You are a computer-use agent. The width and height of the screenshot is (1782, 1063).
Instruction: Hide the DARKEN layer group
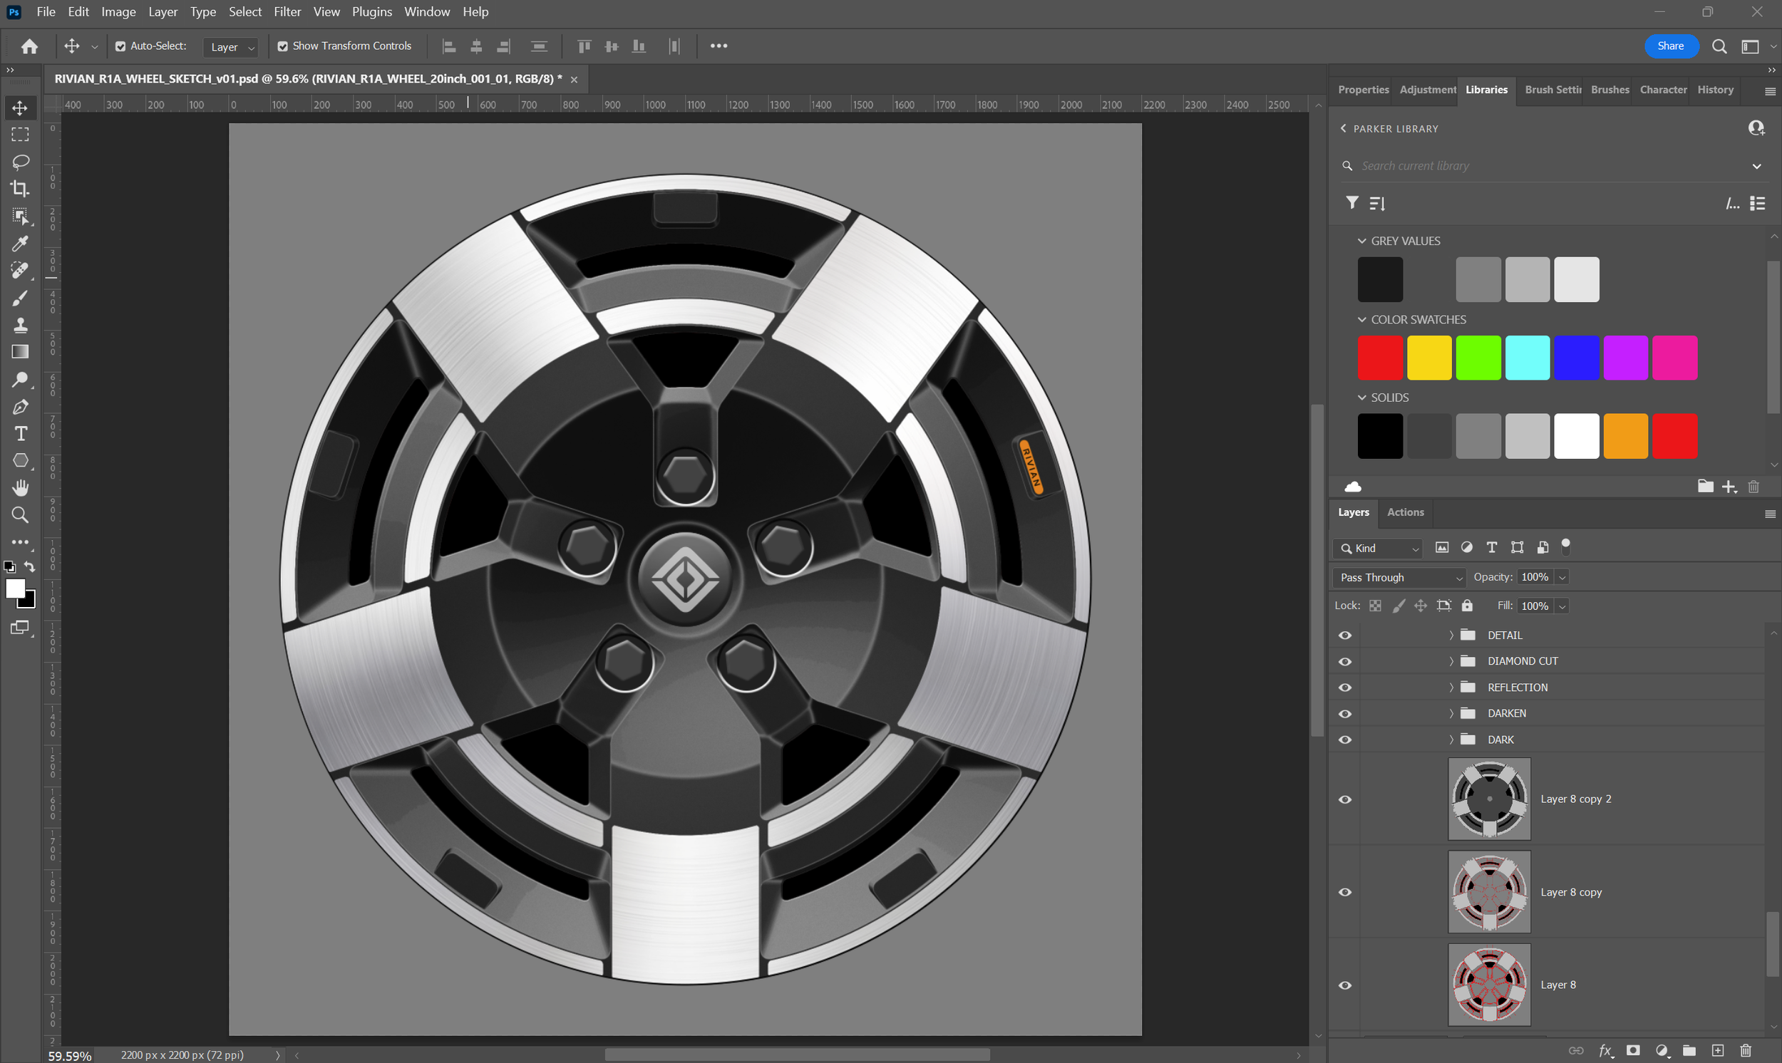point(1345,713)
